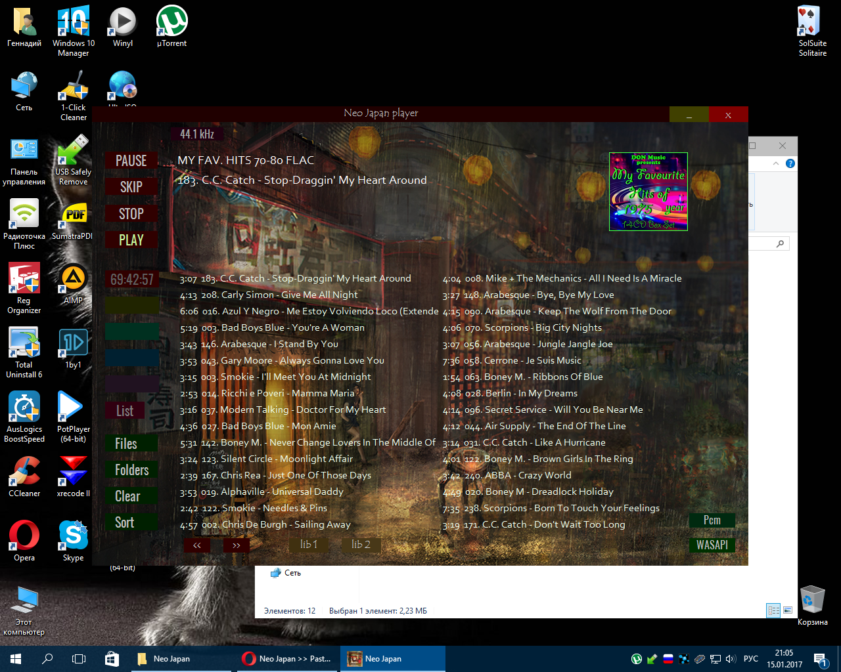Open the Opera desktop shortcut

click(24, 541)
